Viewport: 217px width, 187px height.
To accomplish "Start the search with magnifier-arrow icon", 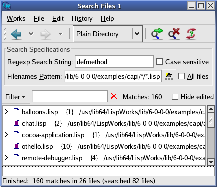I will coord(157,34).
